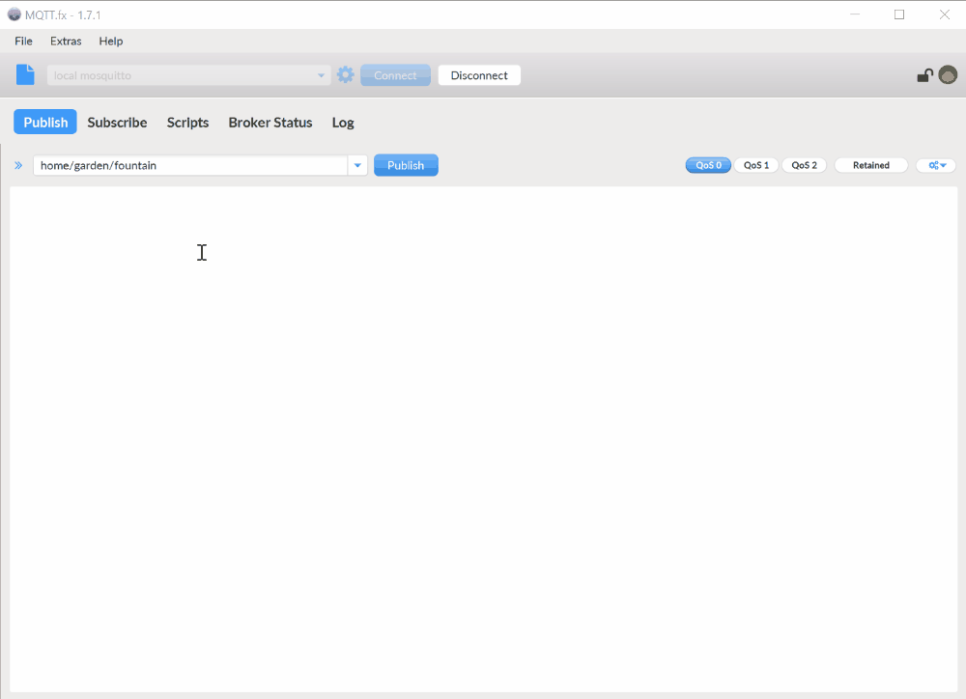Click the Disconnect button
The width and height of the screenshot is (966, 699).
(479, 75)
